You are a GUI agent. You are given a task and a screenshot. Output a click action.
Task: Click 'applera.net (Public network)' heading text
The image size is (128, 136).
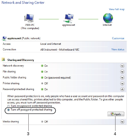click(24, 38)
